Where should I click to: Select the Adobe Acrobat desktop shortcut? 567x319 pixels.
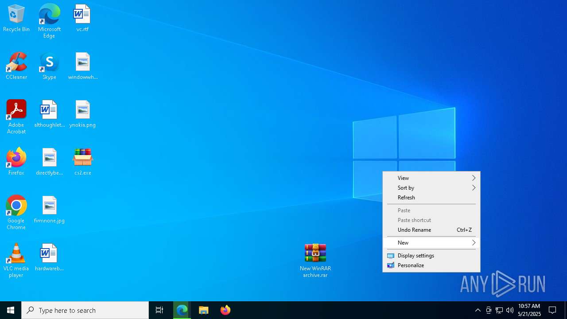click(16, 117)
